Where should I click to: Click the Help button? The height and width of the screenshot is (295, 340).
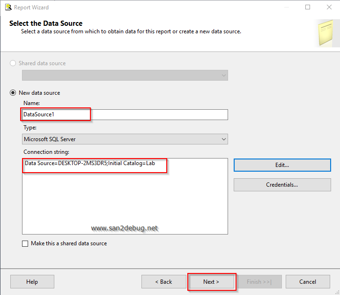pos(32,282)
